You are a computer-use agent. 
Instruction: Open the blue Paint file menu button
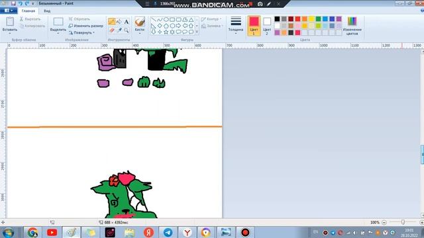[9, 11]
